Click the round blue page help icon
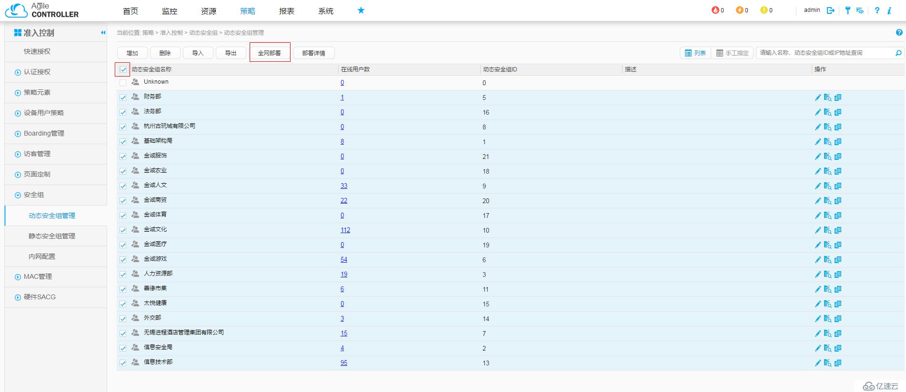 point(899,32)
